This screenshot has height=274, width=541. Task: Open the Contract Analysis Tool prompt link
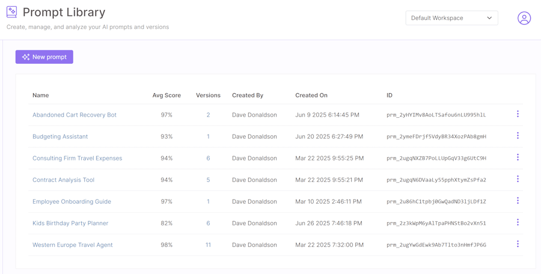[63, 180]
